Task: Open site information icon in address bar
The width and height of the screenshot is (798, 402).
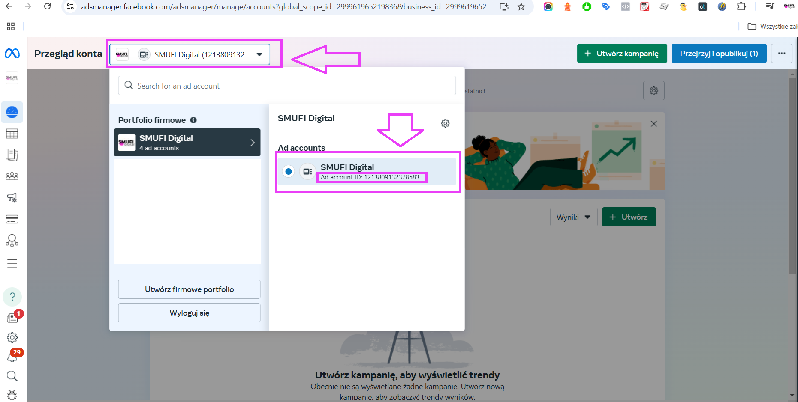Action: point(70,6)
